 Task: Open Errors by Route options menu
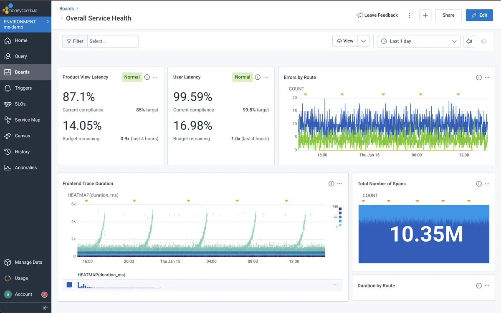click(x=487, y=78)
